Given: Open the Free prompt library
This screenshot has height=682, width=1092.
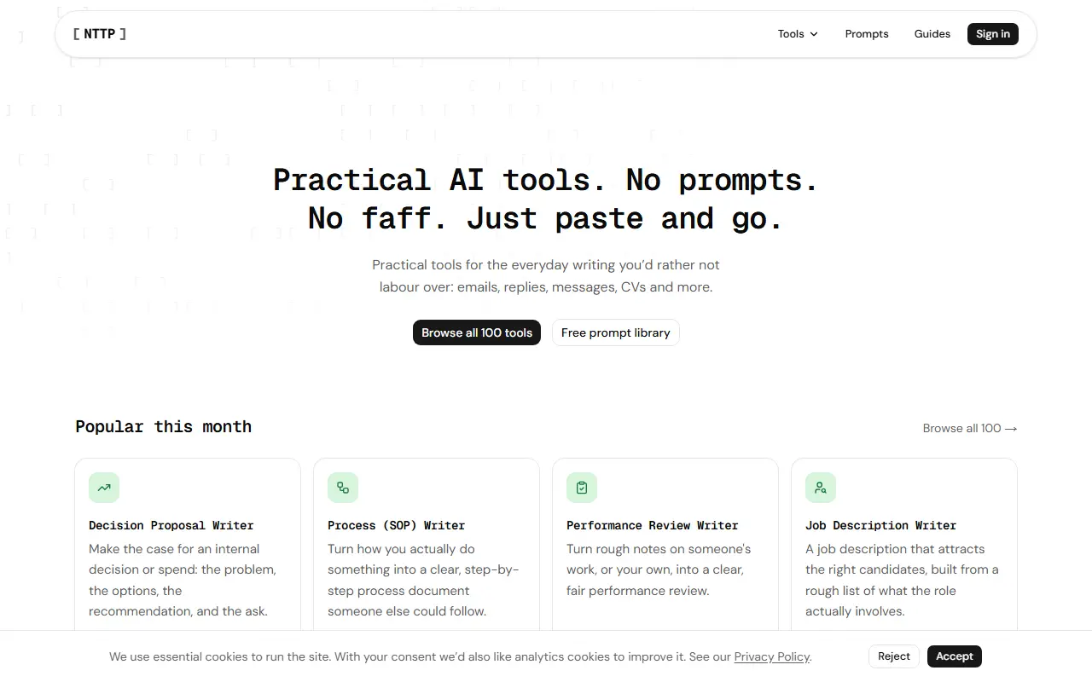Looking at the screenshot, I should pos(616,332).
